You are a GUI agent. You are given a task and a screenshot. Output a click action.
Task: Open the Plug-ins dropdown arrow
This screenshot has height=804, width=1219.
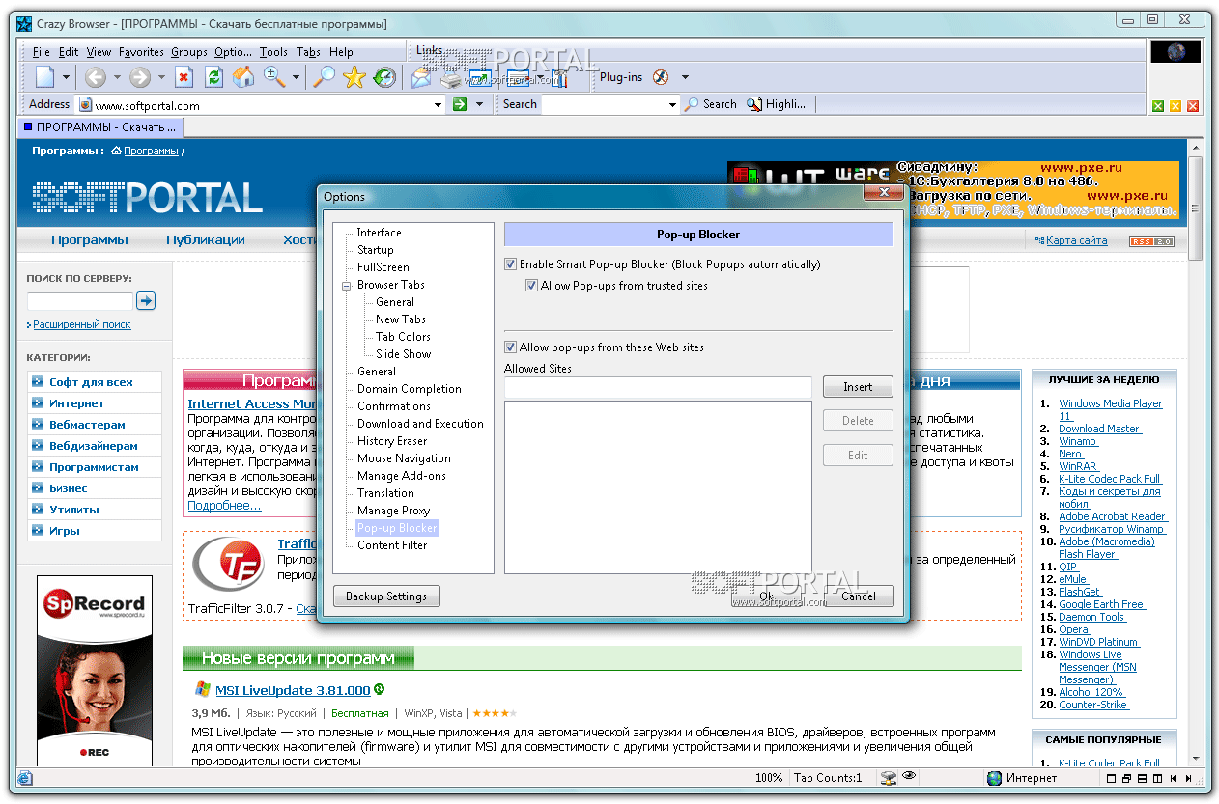[685, 77]
